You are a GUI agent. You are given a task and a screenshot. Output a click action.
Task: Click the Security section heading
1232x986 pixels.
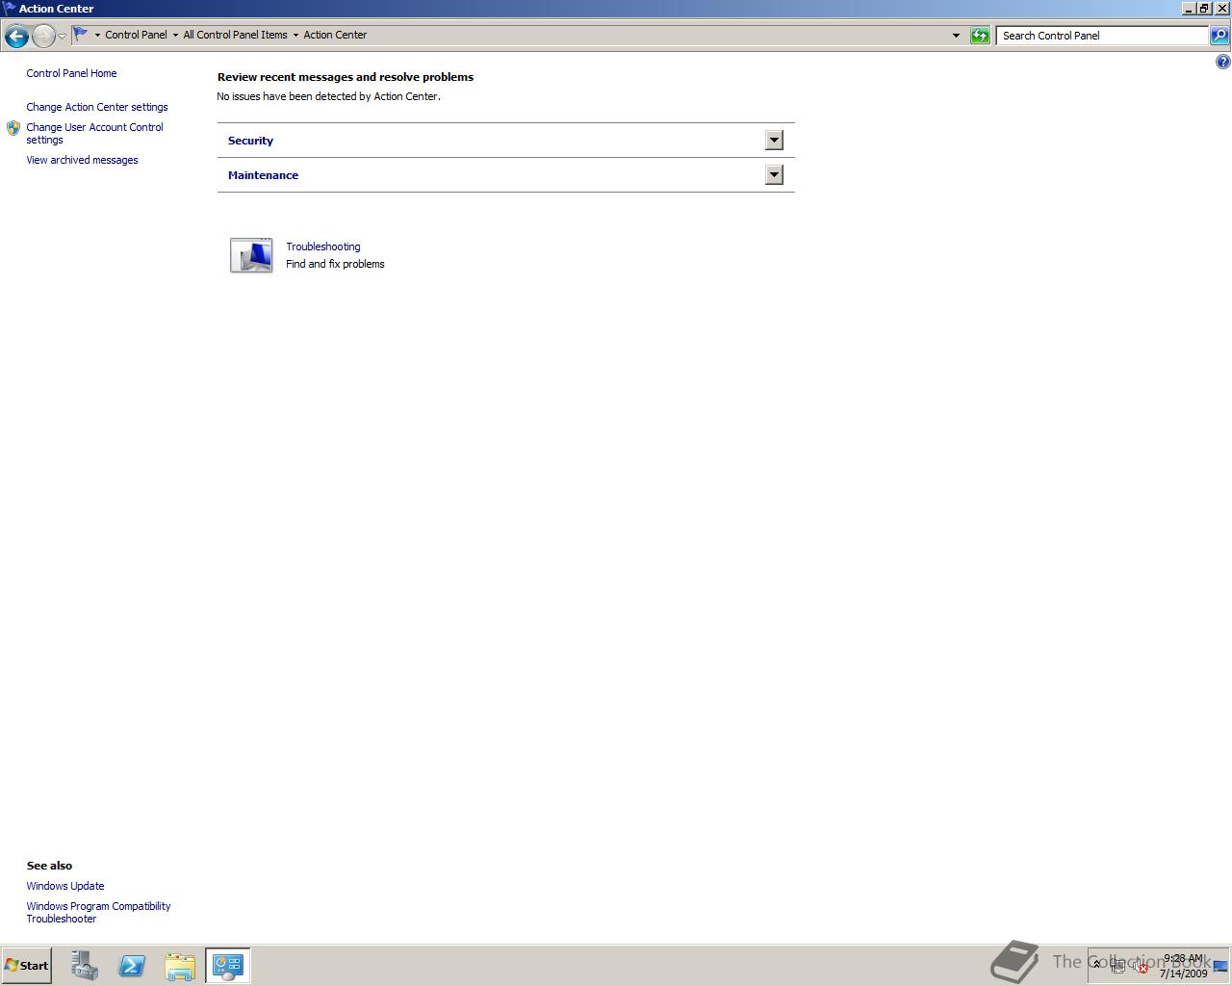click(250, 141)
